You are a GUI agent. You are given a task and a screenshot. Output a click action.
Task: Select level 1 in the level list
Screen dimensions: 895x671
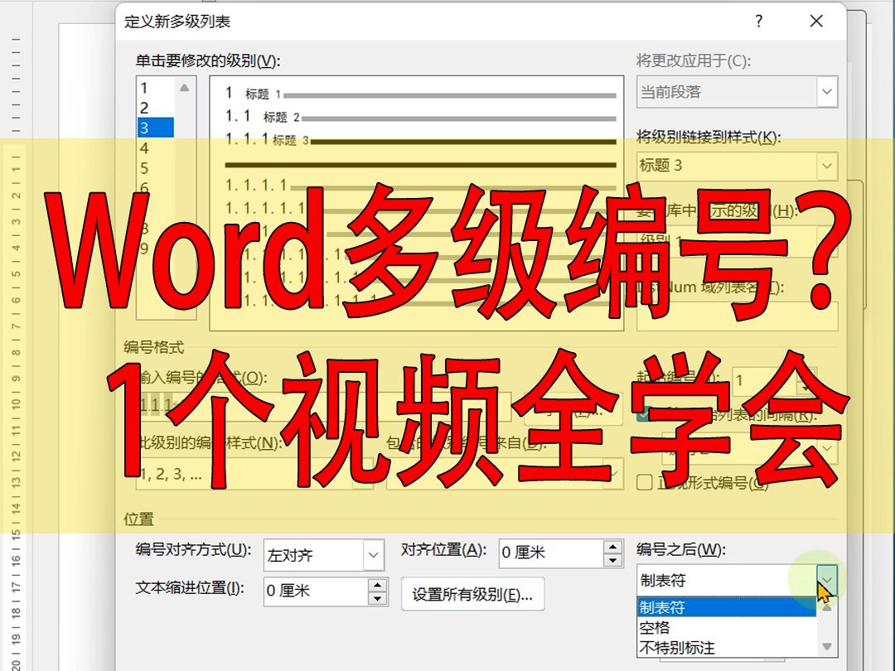pyautogui.click(x=155, y=88)
